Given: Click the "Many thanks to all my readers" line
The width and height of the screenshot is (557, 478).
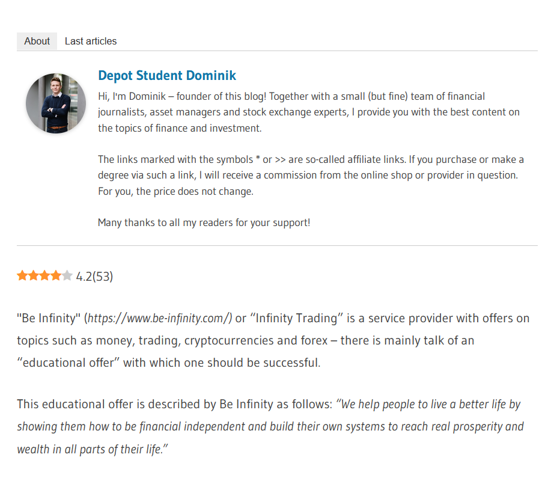Looking at the screenshot, I should 204,222.
